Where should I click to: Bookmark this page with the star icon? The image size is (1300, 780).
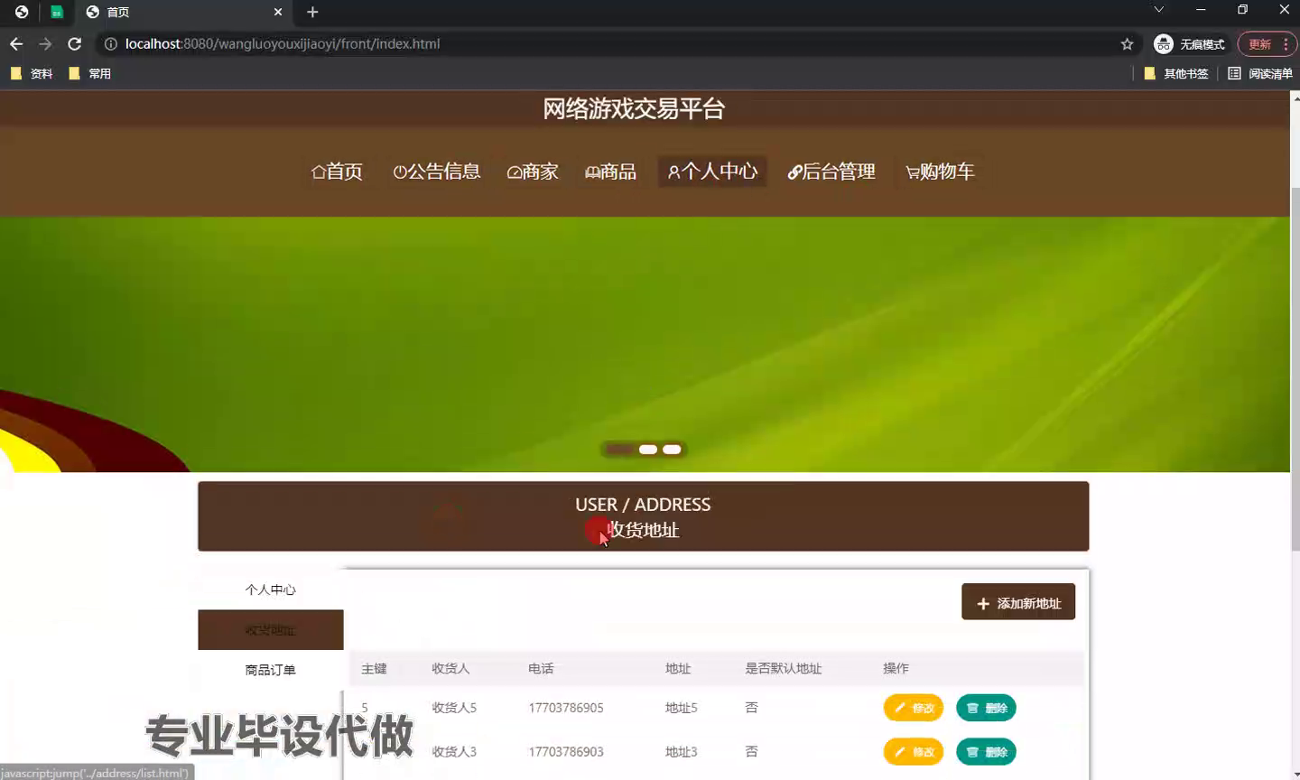[1127, 43]
